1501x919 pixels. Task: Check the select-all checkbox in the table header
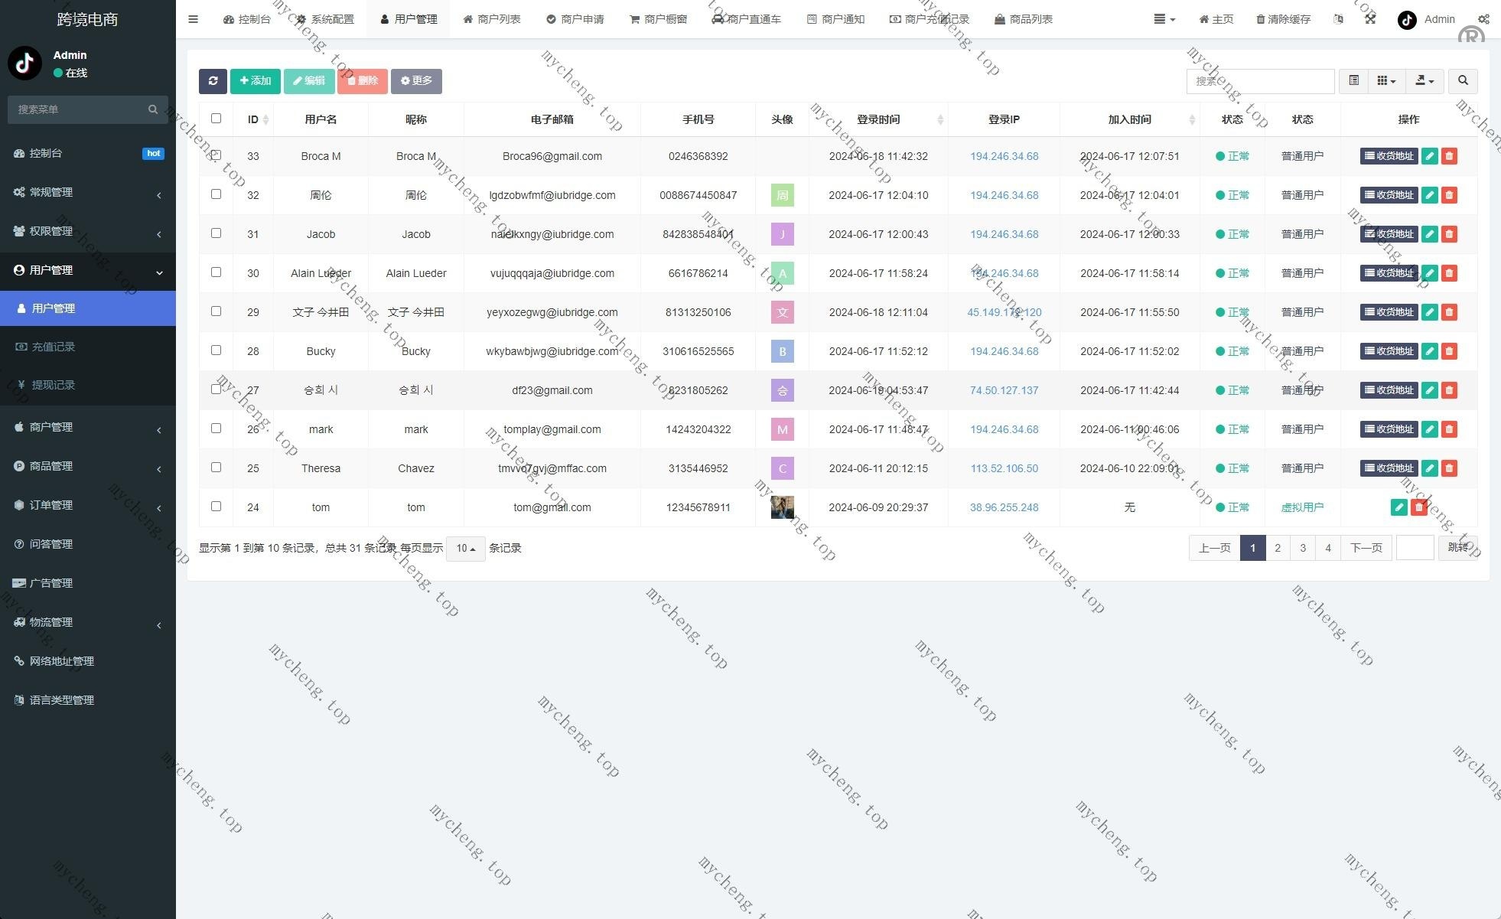[x=216, y=119]
